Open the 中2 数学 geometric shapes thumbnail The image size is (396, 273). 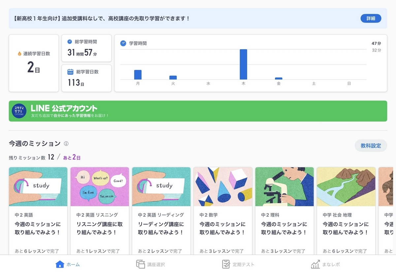[x=223, y=187]
